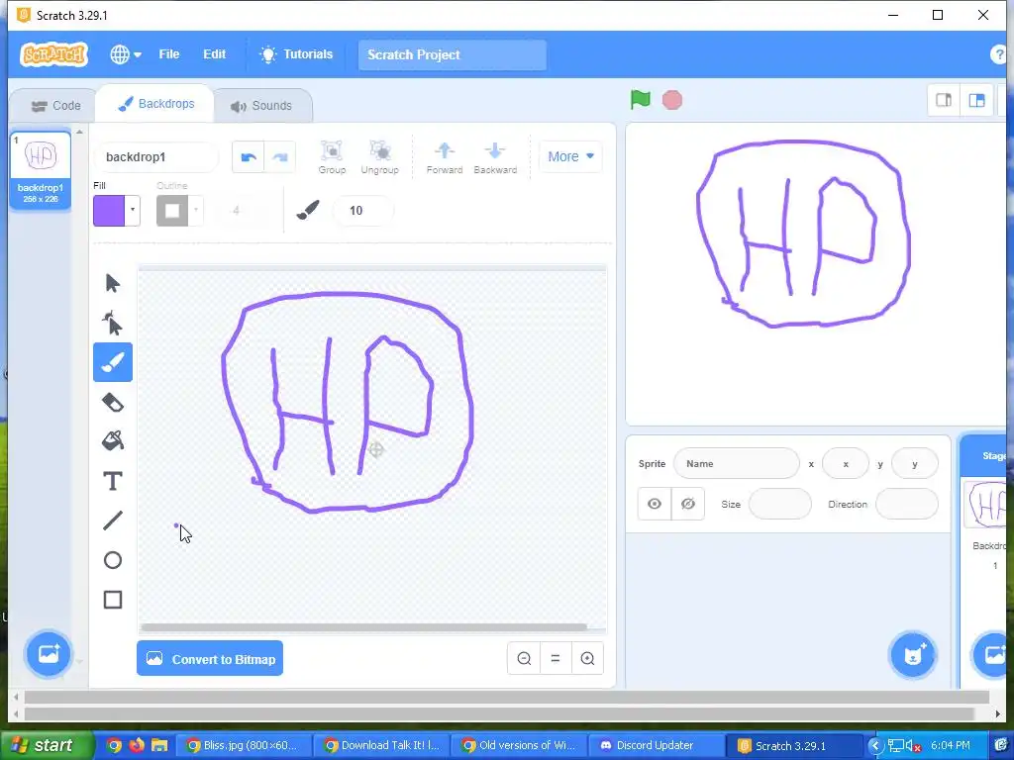Switch to the Backdrops tab

tap(155, 103)
